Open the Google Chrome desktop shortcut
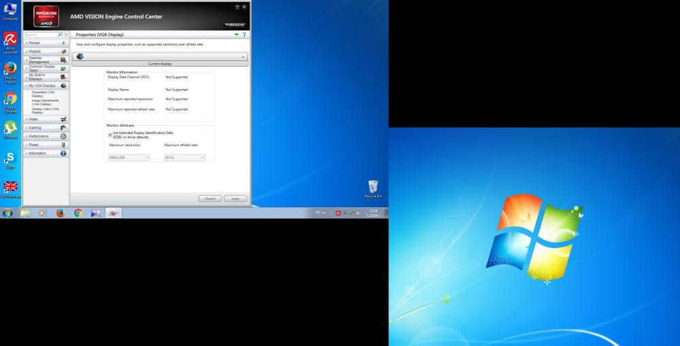Image resolution: width=680 pixels, height=346 pixels. click(x=10, y=103)
